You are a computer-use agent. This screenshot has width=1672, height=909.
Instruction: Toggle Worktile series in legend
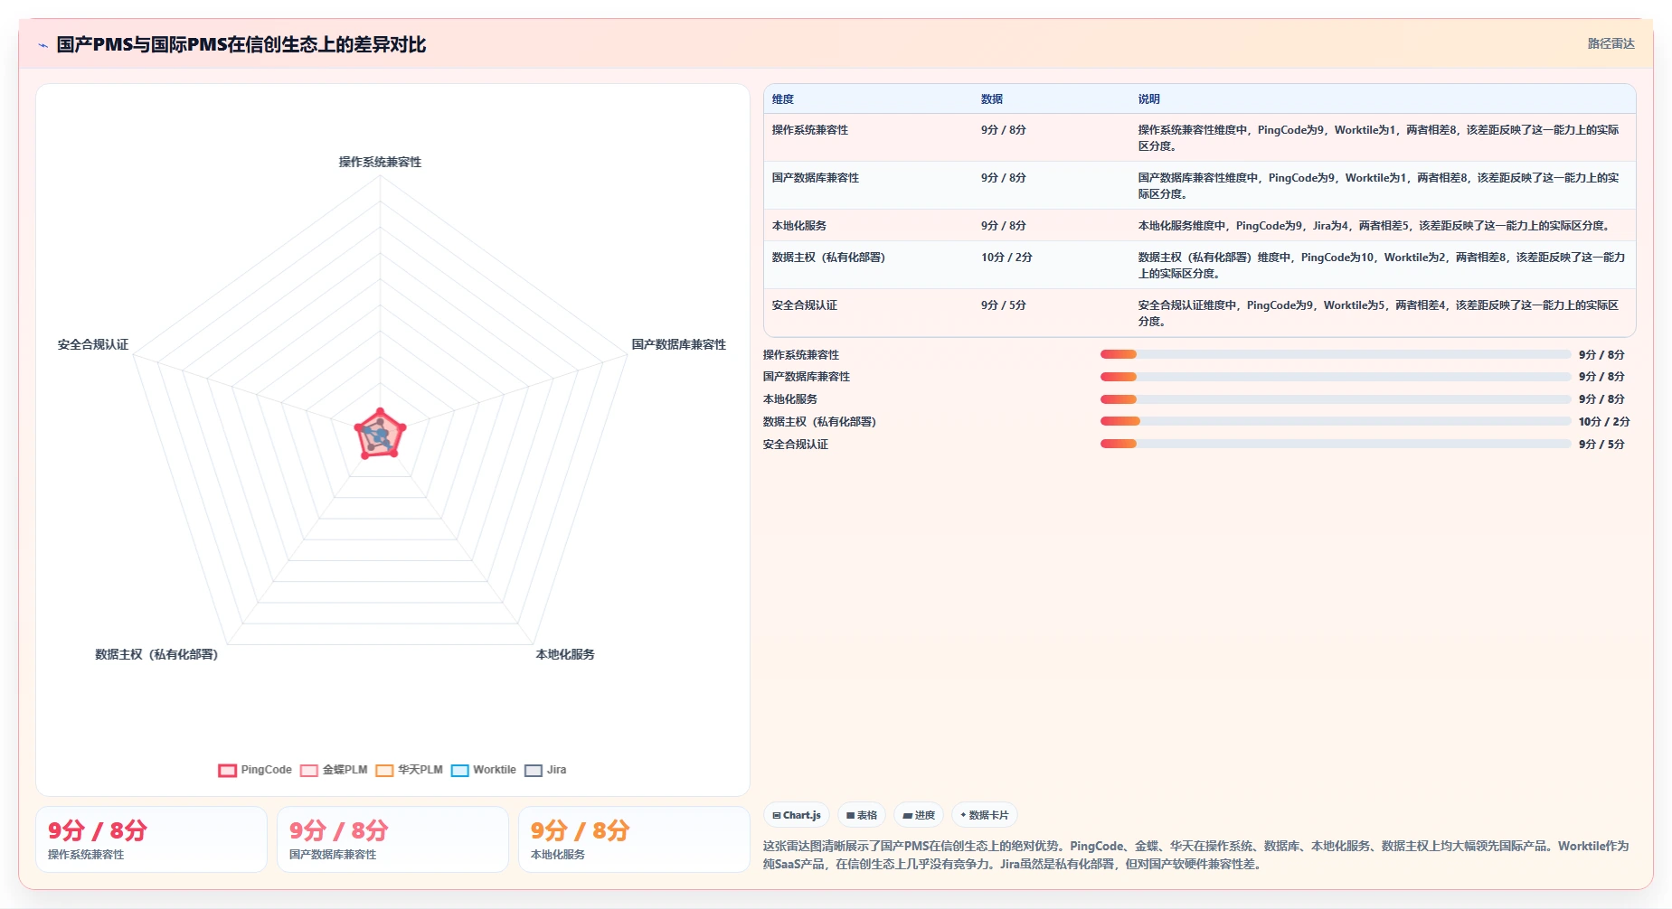(483, 770)
